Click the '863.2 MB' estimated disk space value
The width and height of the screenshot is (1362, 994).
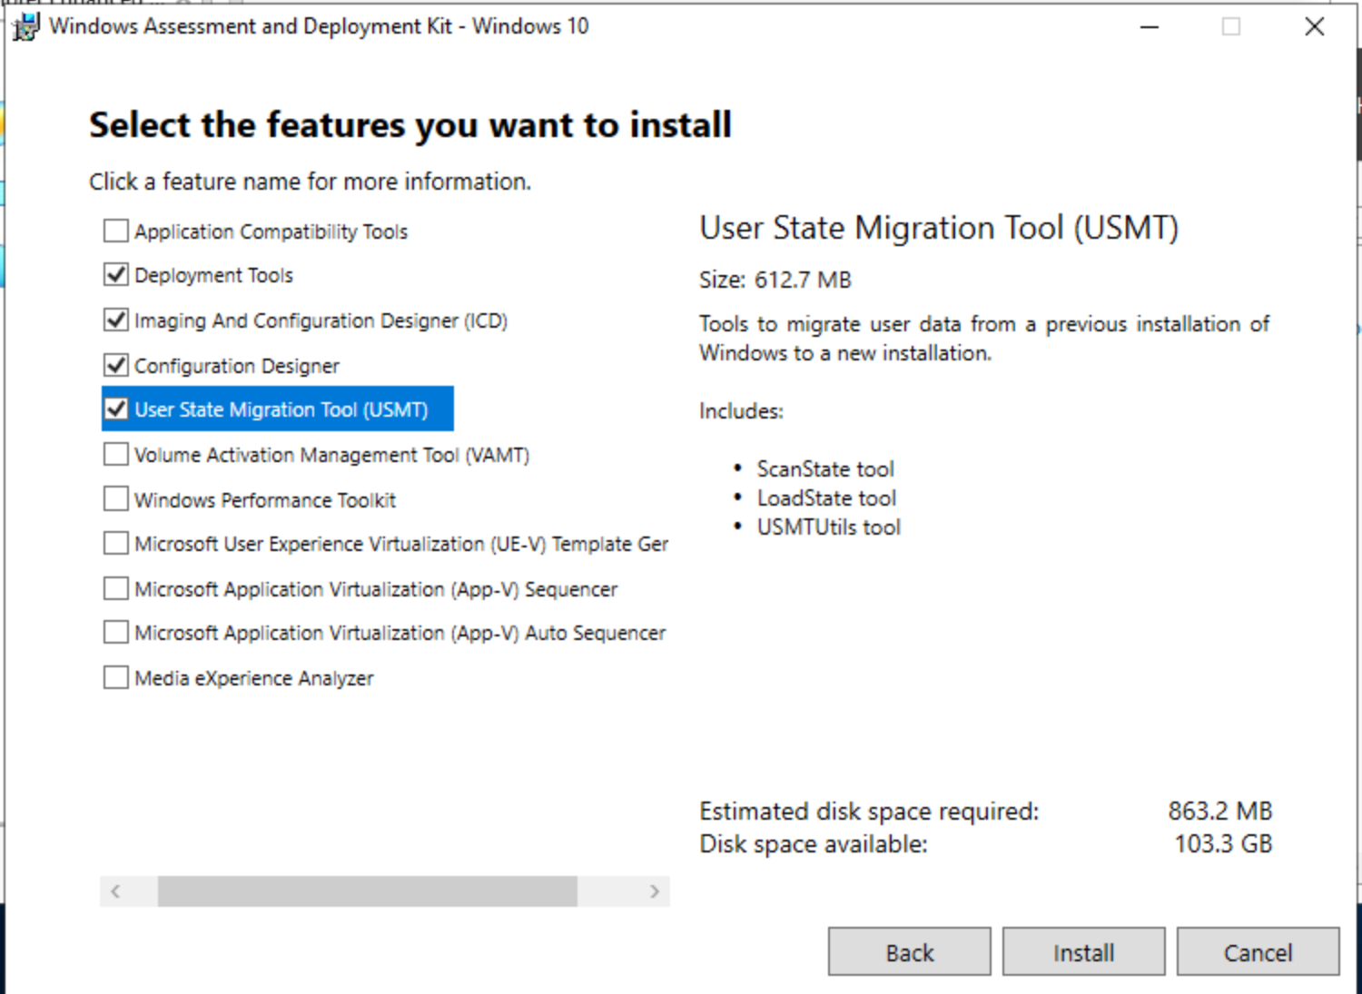tap(1220, 811)
